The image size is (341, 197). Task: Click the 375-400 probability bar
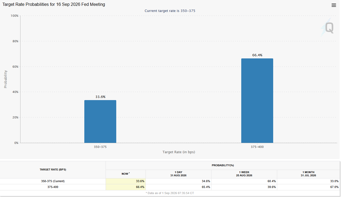[257, 101]
